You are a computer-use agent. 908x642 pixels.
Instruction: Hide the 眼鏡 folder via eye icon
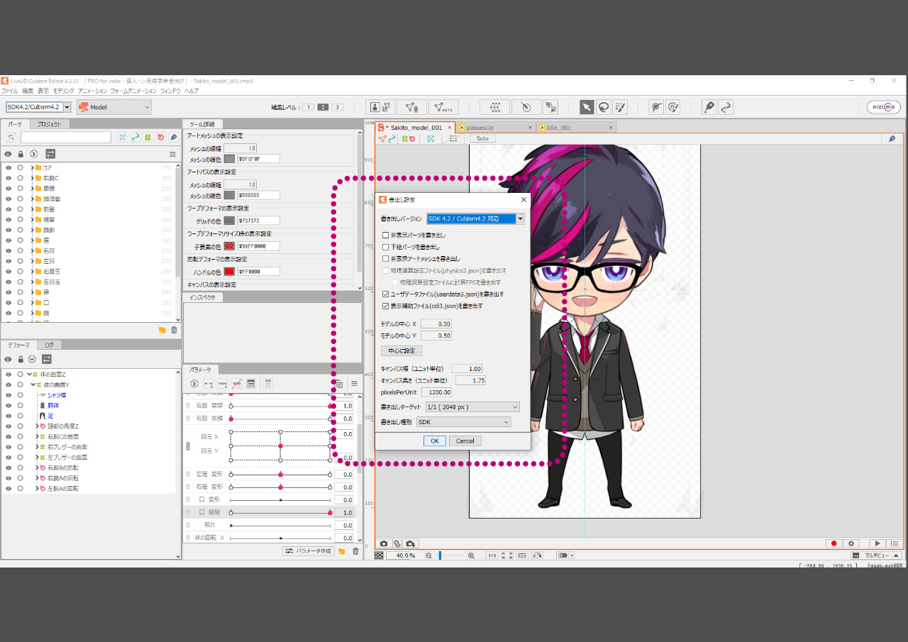pyautogui.click(x=9, y=189)
